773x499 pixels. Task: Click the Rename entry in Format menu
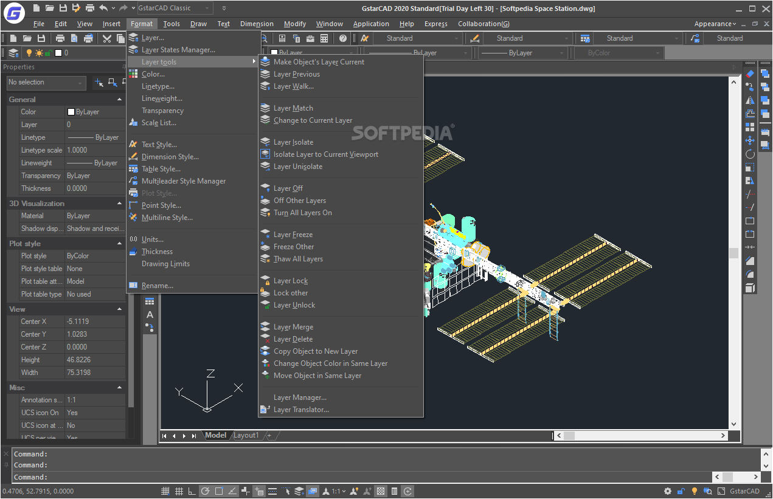193,286
